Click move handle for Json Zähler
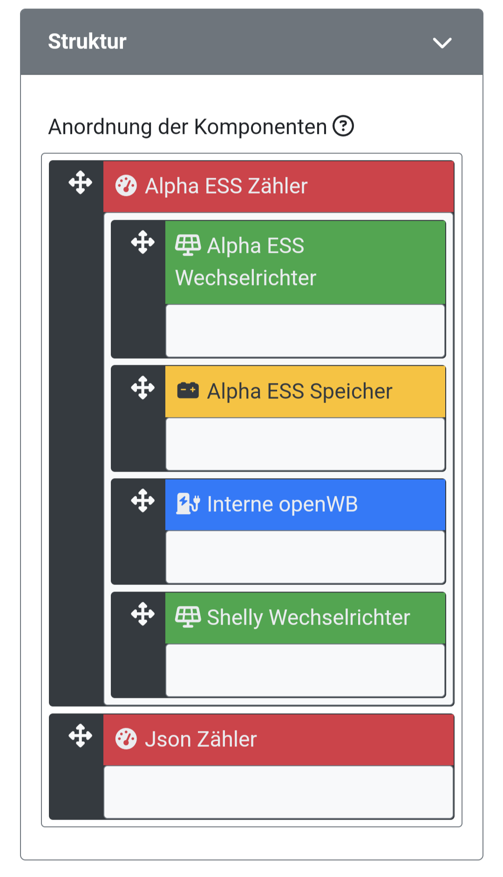 click(81, 736)
